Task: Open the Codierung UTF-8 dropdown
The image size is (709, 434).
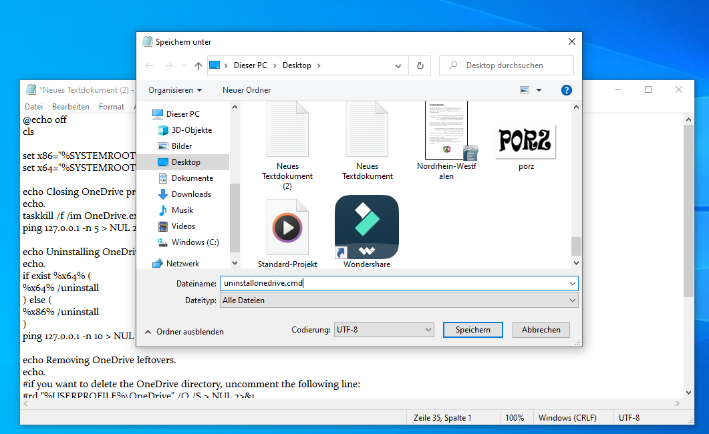Action: tap(384, 330)
